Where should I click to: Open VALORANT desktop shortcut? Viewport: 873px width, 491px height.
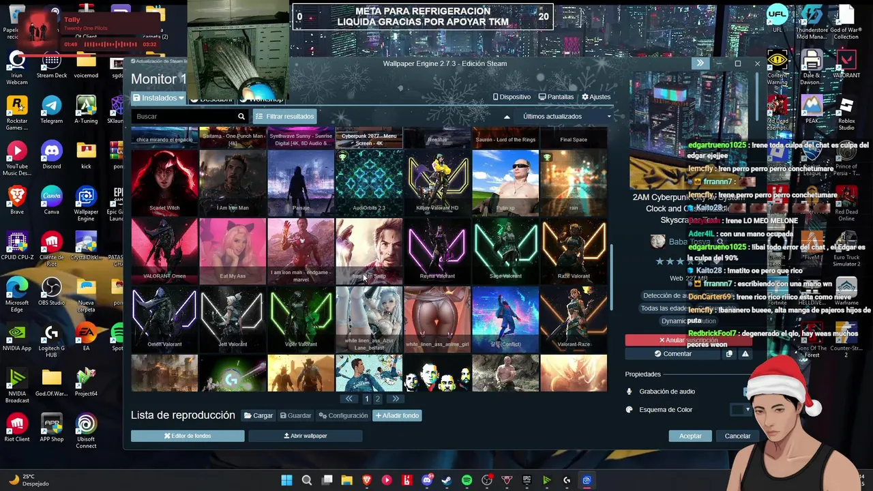pyautogui.click(x=846, y=65)
